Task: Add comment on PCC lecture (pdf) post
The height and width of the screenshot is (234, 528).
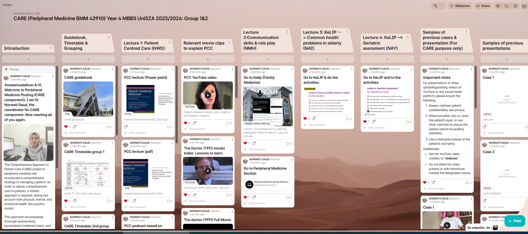Action: point(137,207)
